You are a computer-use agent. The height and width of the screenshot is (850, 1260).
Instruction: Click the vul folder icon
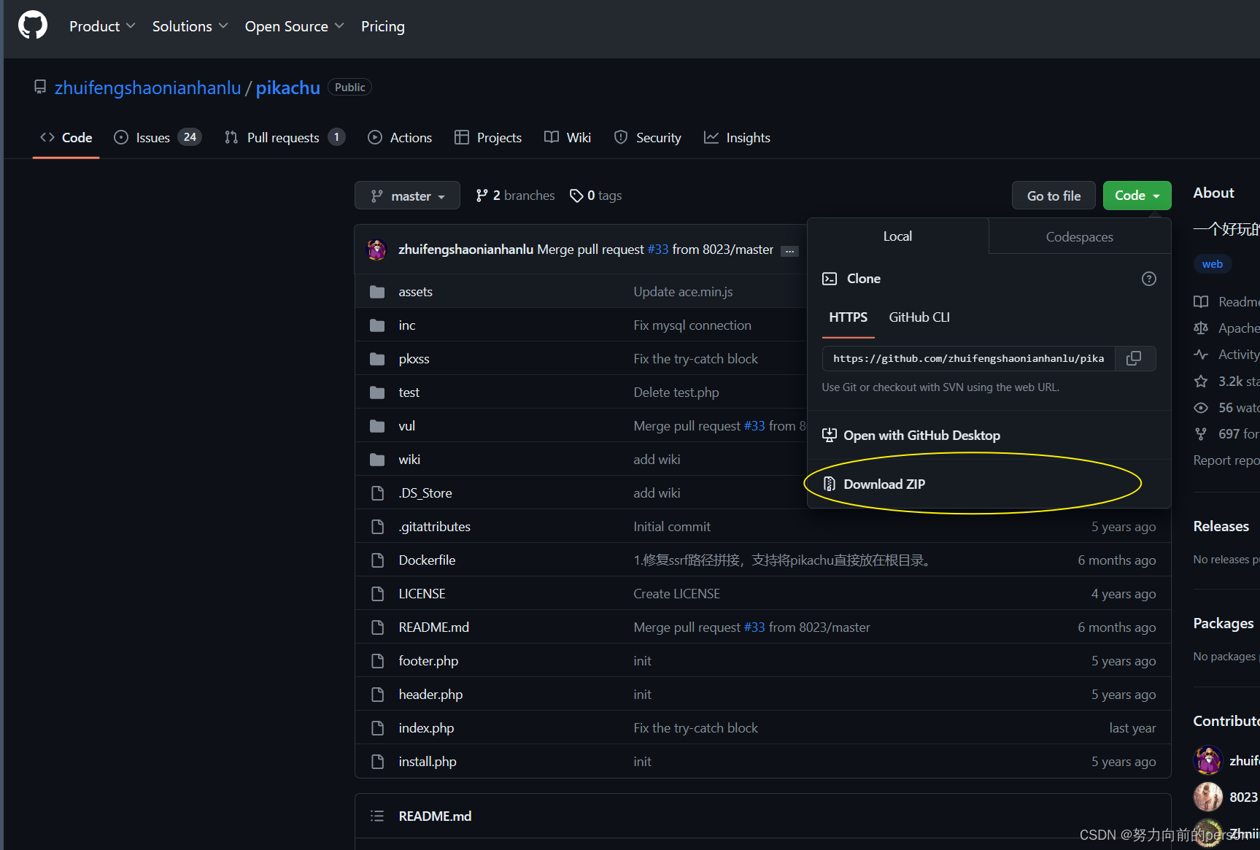point(377,426)
